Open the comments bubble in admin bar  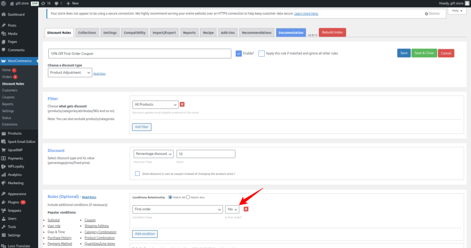click(x=57, y=4)
